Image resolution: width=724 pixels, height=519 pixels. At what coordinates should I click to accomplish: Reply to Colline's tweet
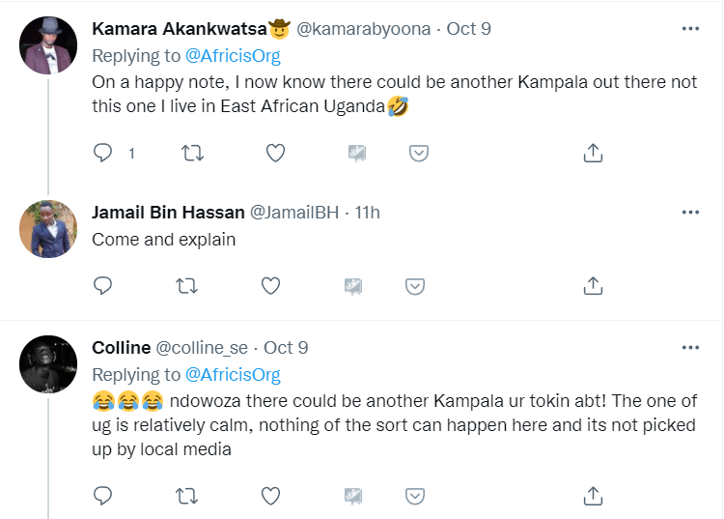coord(103,496)
